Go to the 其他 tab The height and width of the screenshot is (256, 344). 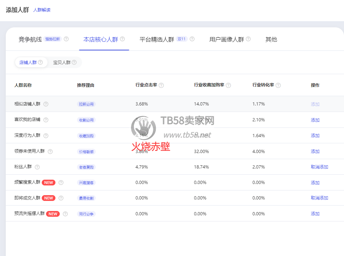click(271, 39)
